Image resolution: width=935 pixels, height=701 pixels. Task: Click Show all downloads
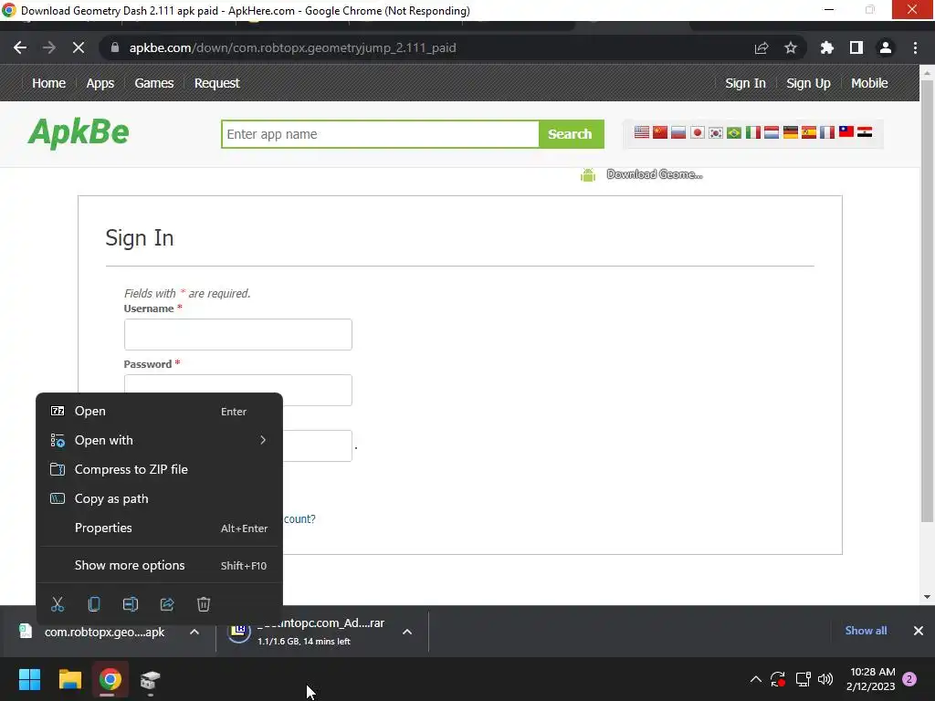[866, 630]
